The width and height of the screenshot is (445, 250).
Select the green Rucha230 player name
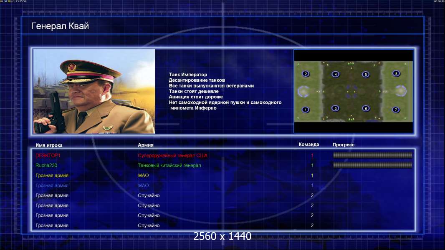pos(46,165)
